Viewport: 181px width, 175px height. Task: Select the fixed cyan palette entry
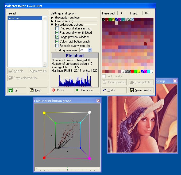pos(149,72)
